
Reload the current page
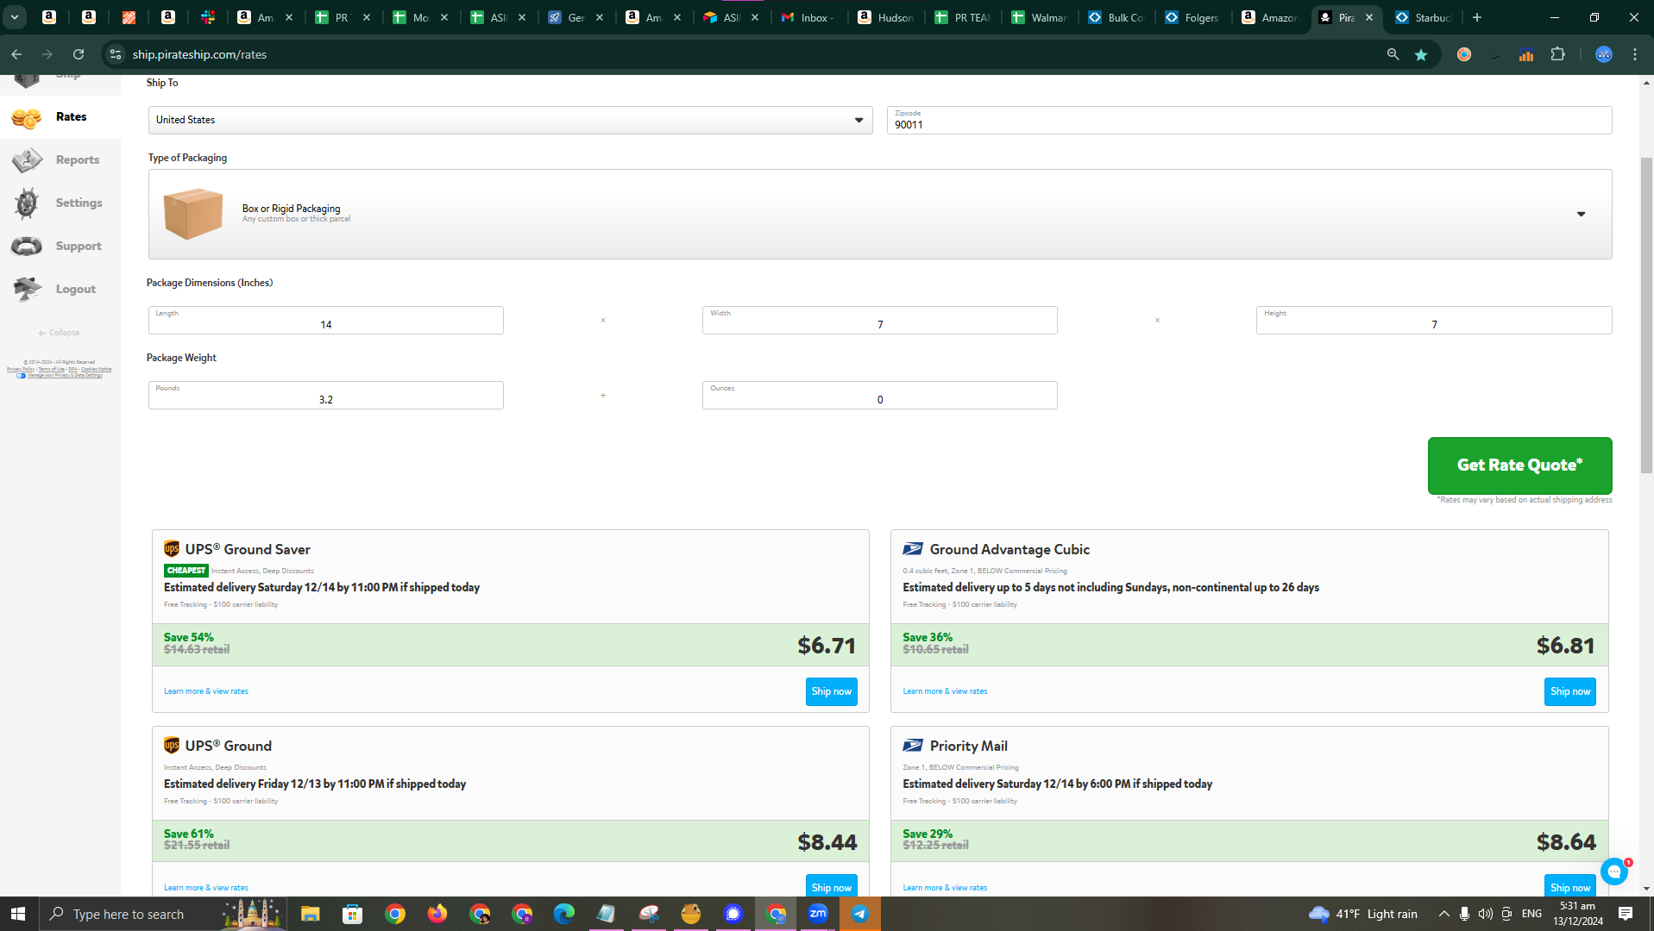pyautogui.click(x=79, y=54)
